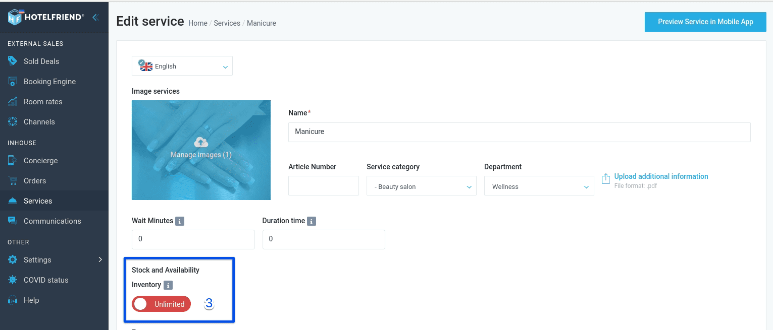Click the Concierge phone icon
773x330 pixels.
point(13,160)
